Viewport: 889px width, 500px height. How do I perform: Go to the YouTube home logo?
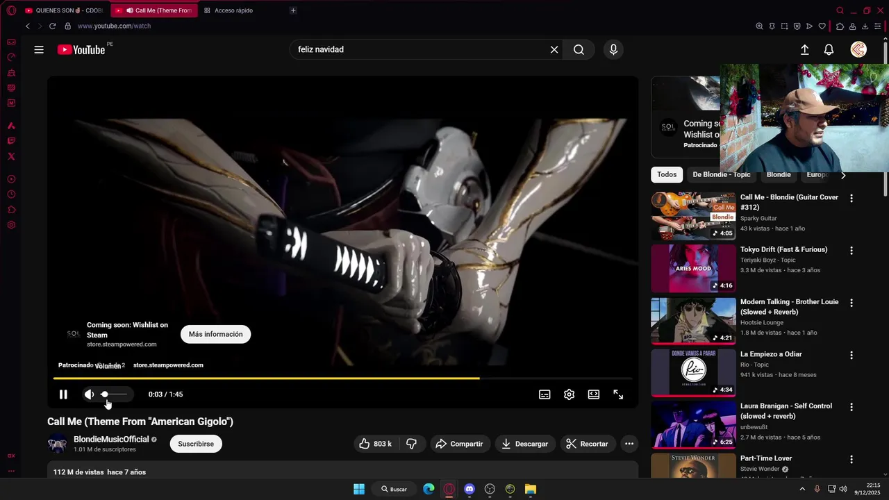pos(81,49)
